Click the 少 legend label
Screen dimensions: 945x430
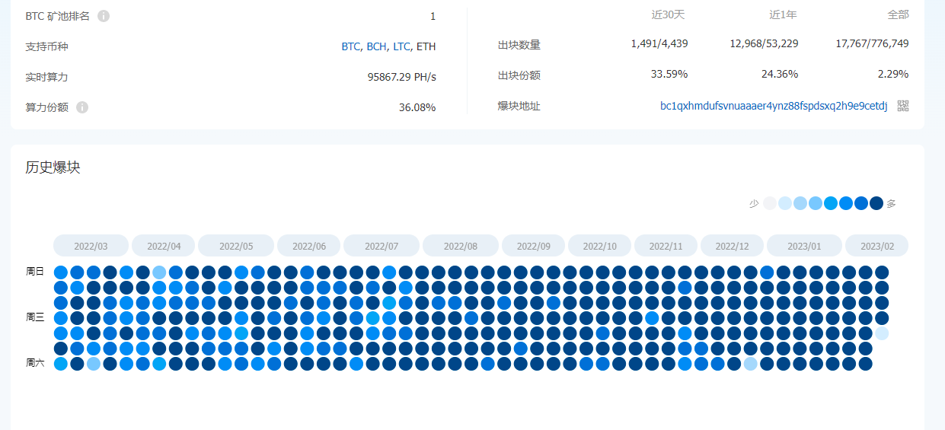click(754, 203)
